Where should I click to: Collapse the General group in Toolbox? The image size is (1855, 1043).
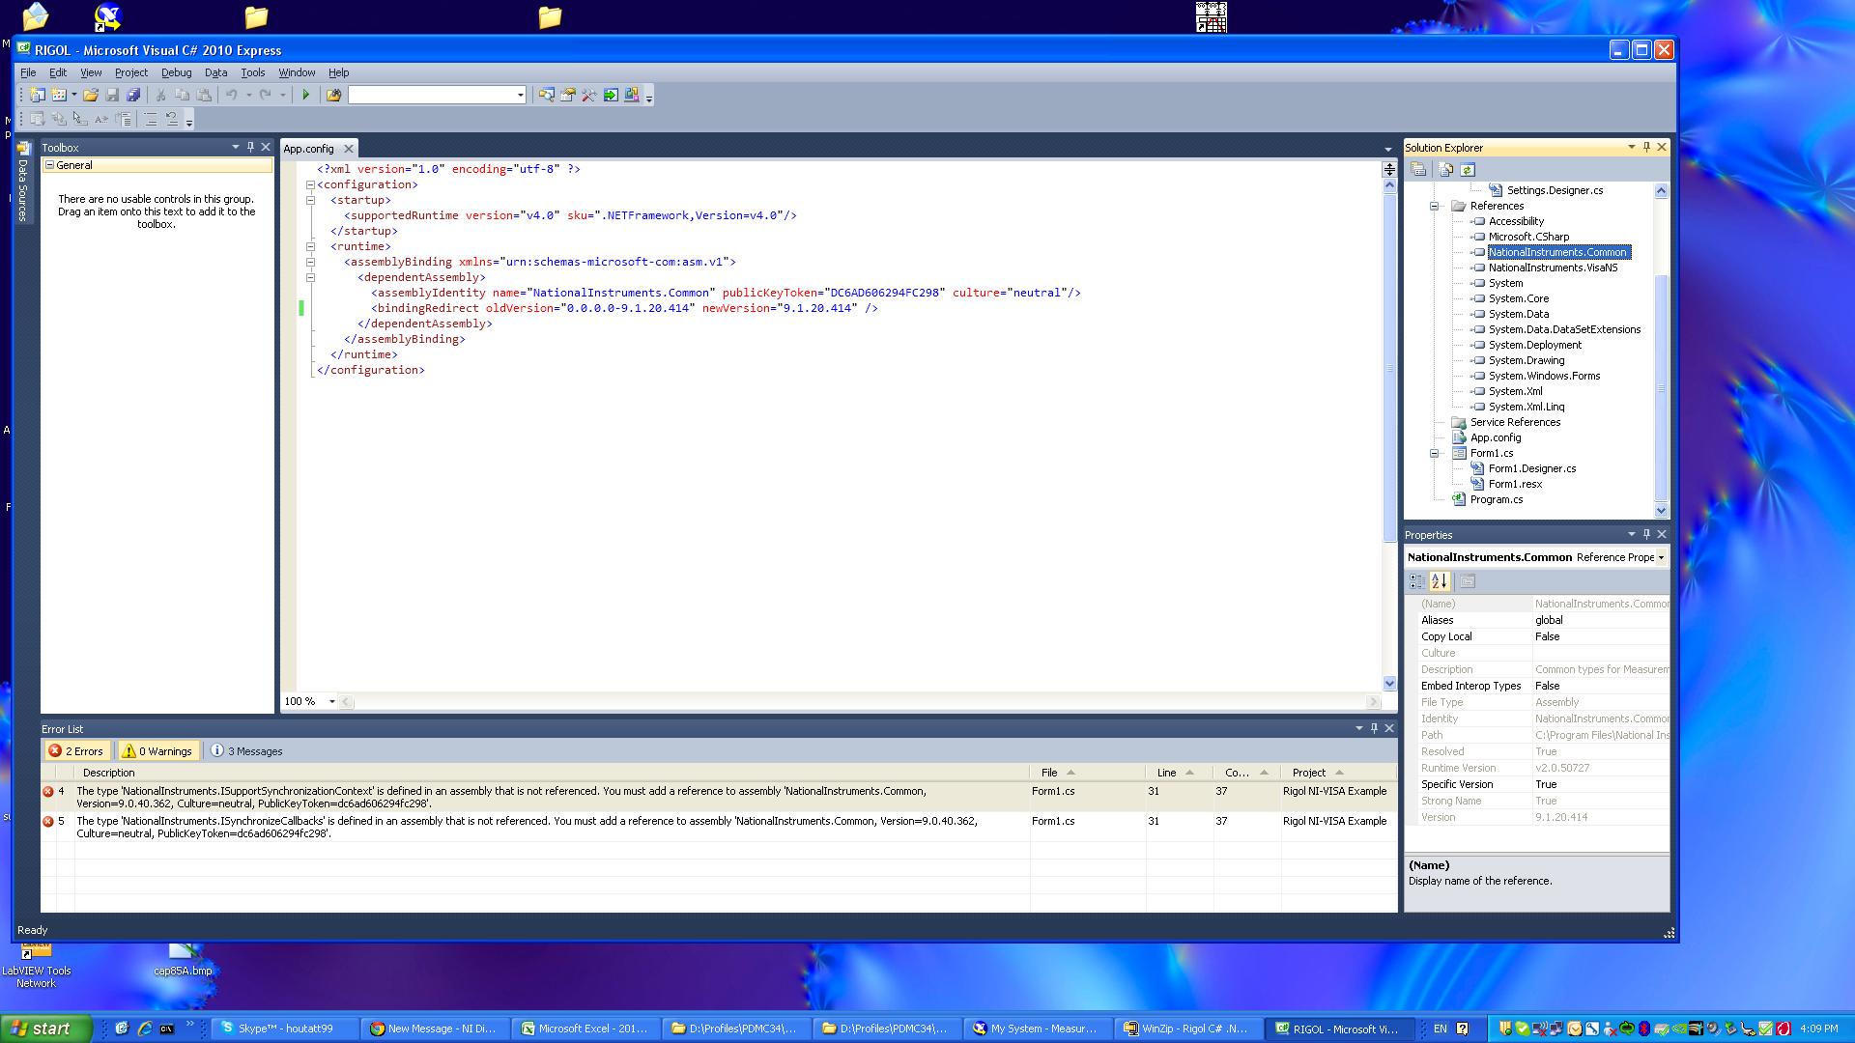pyautogui.click(x=49, y=165)
